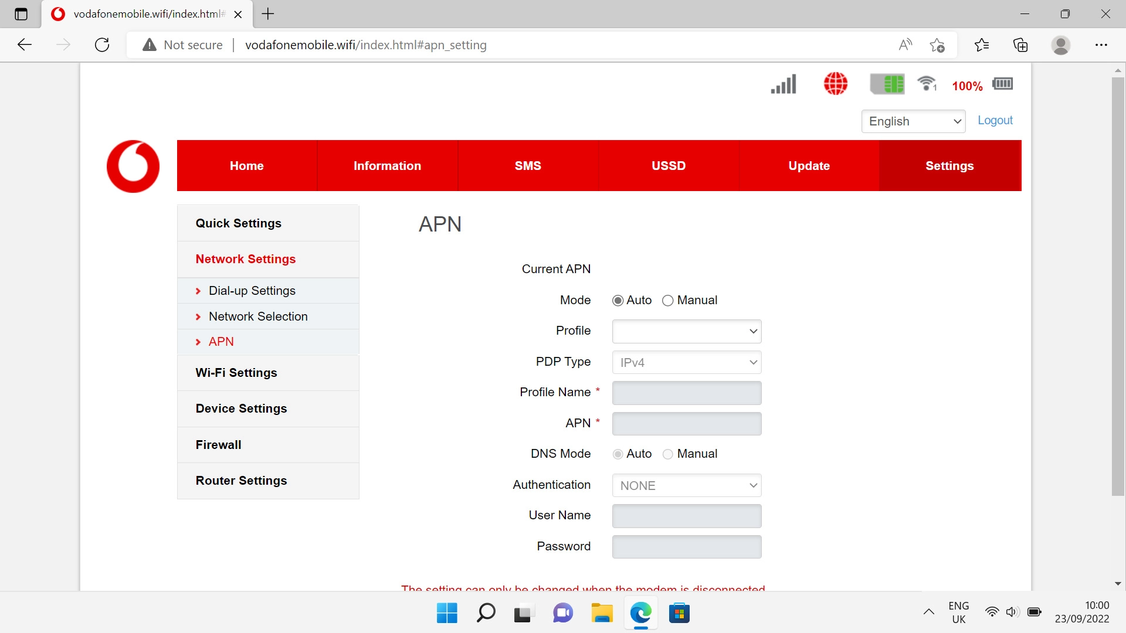
Task: Open the Profile dropdown
Action: [x=686, y=331]
